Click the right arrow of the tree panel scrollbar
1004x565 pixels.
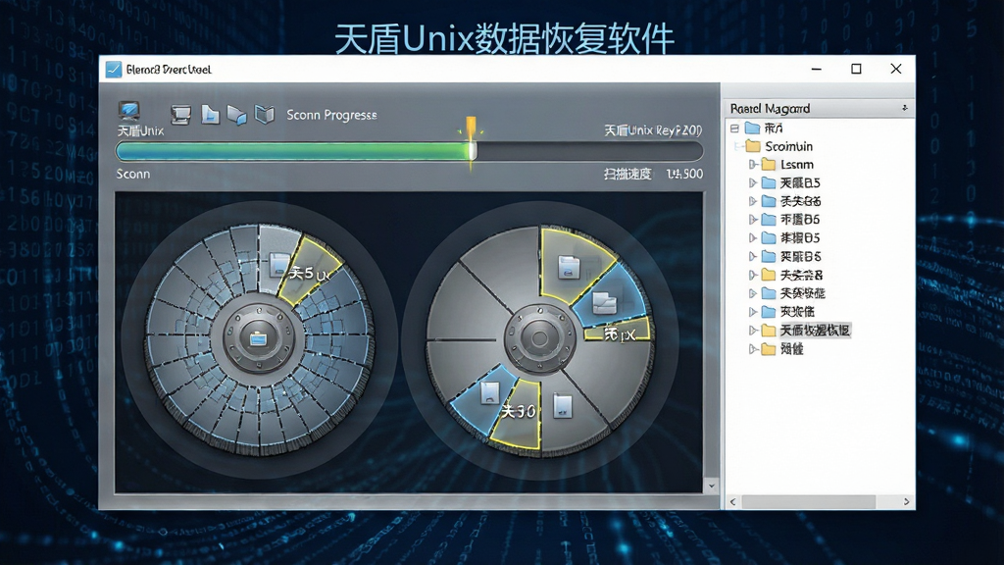point(906,501)
